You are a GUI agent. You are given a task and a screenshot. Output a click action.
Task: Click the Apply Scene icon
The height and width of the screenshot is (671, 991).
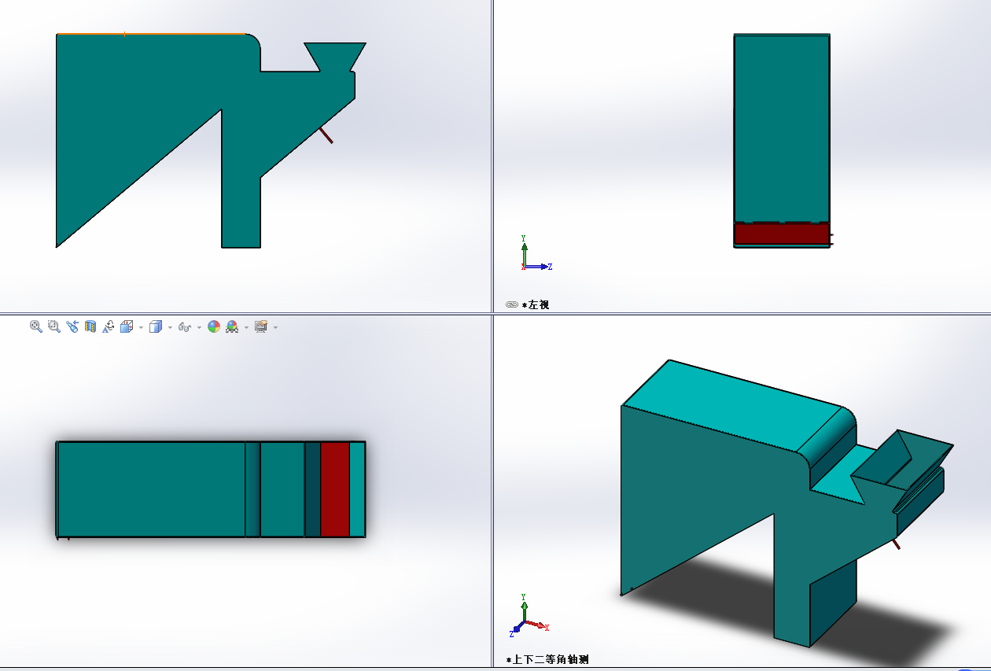(x=232, y=326)
